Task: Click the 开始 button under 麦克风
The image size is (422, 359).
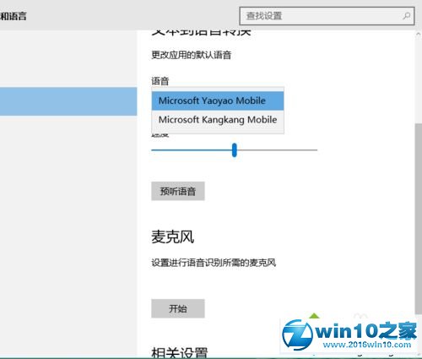Action: pyautogui.click(x=178, y=308)
